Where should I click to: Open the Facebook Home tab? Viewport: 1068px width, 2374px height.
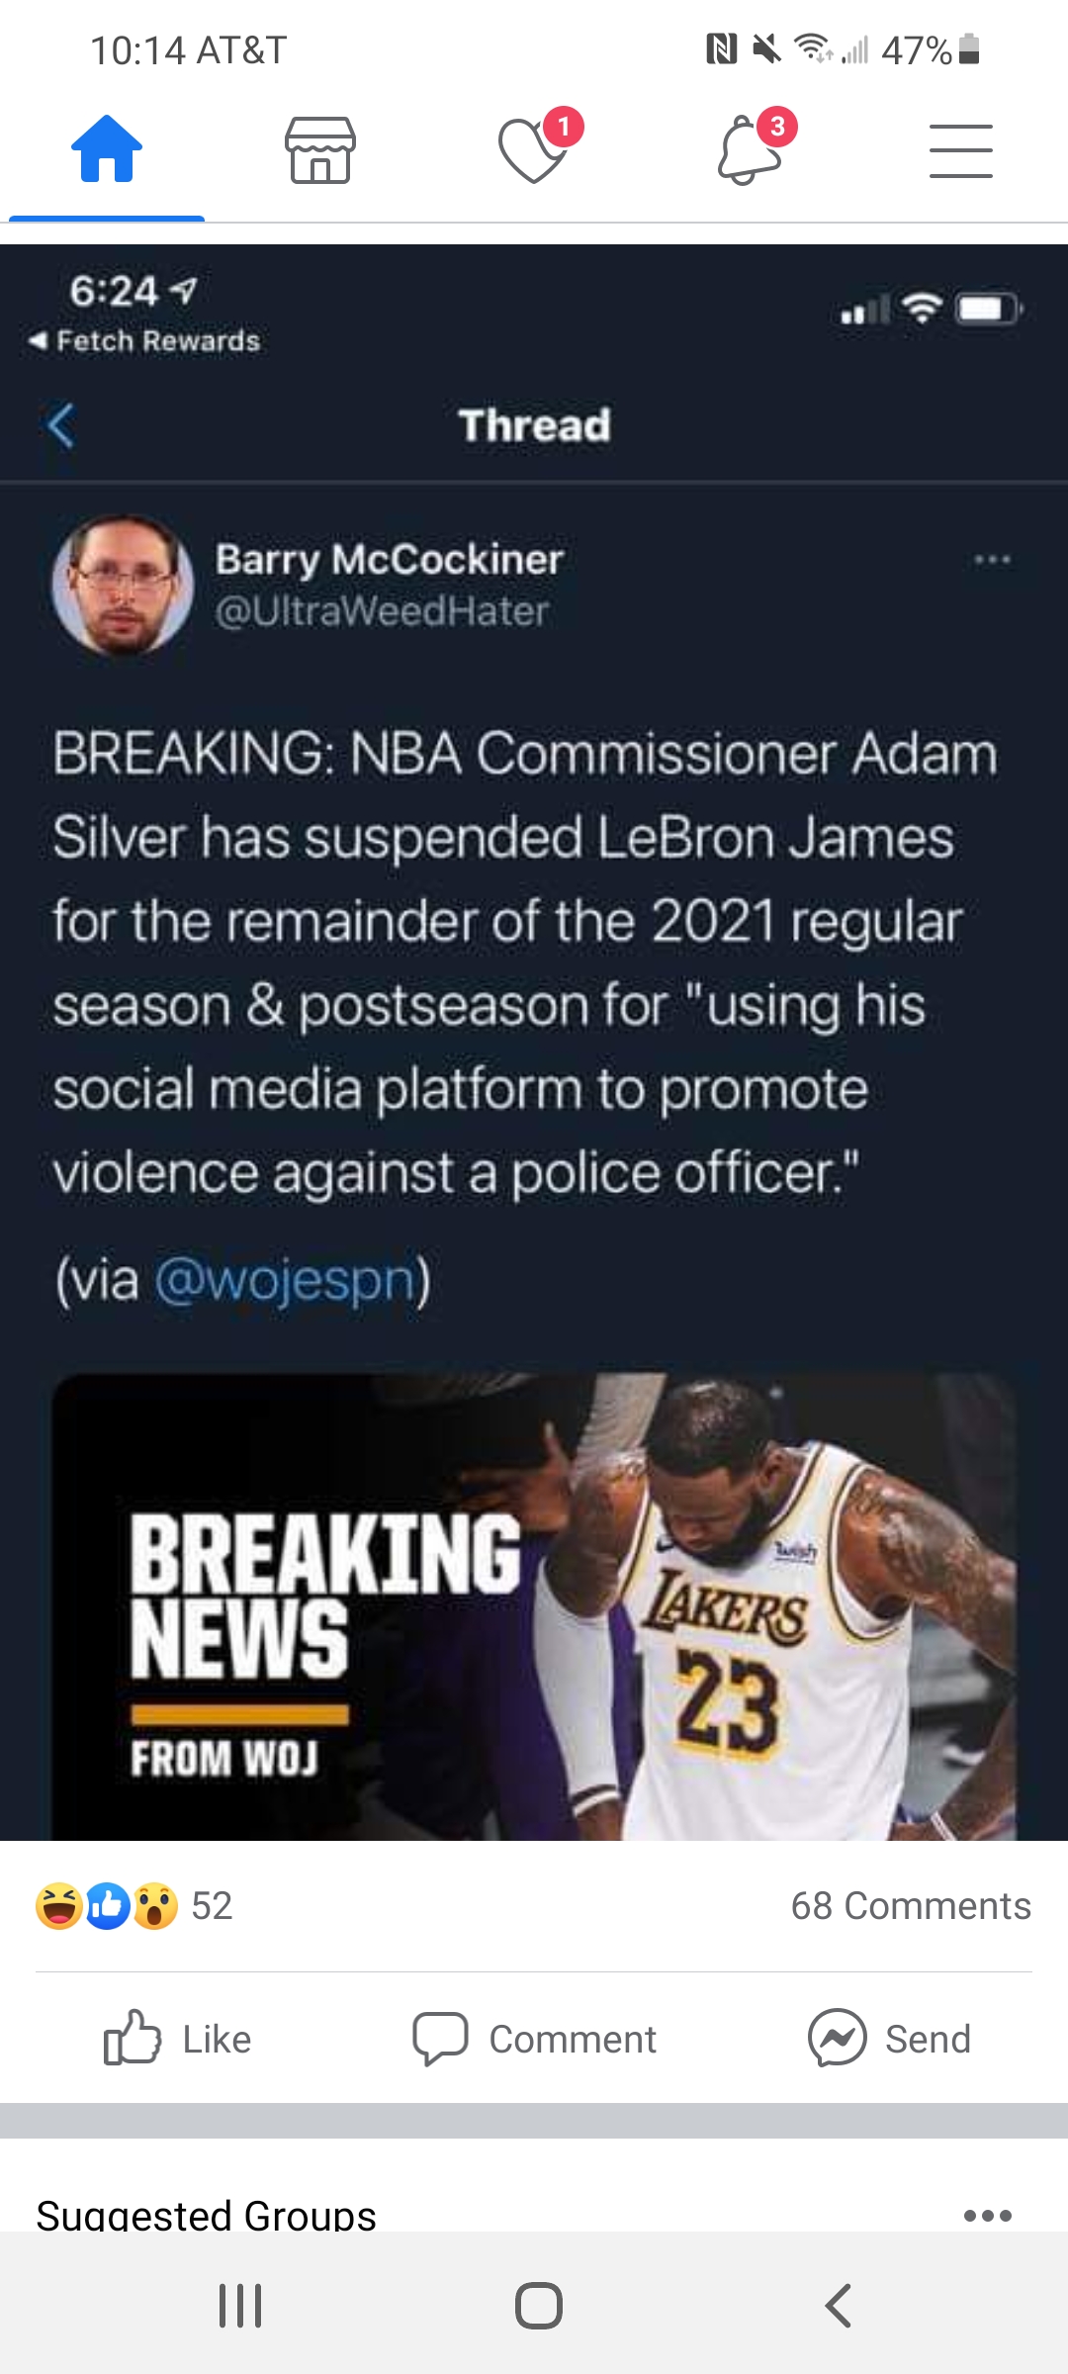(x=107, y=149)
